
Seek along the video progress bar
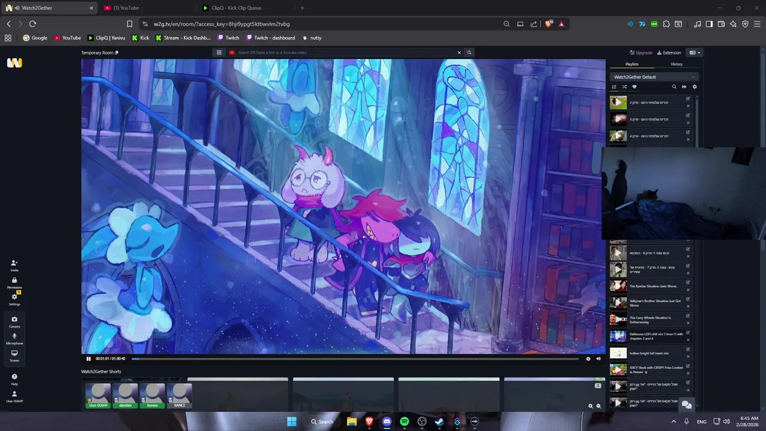pyautogui.click(x=355, y=359)
